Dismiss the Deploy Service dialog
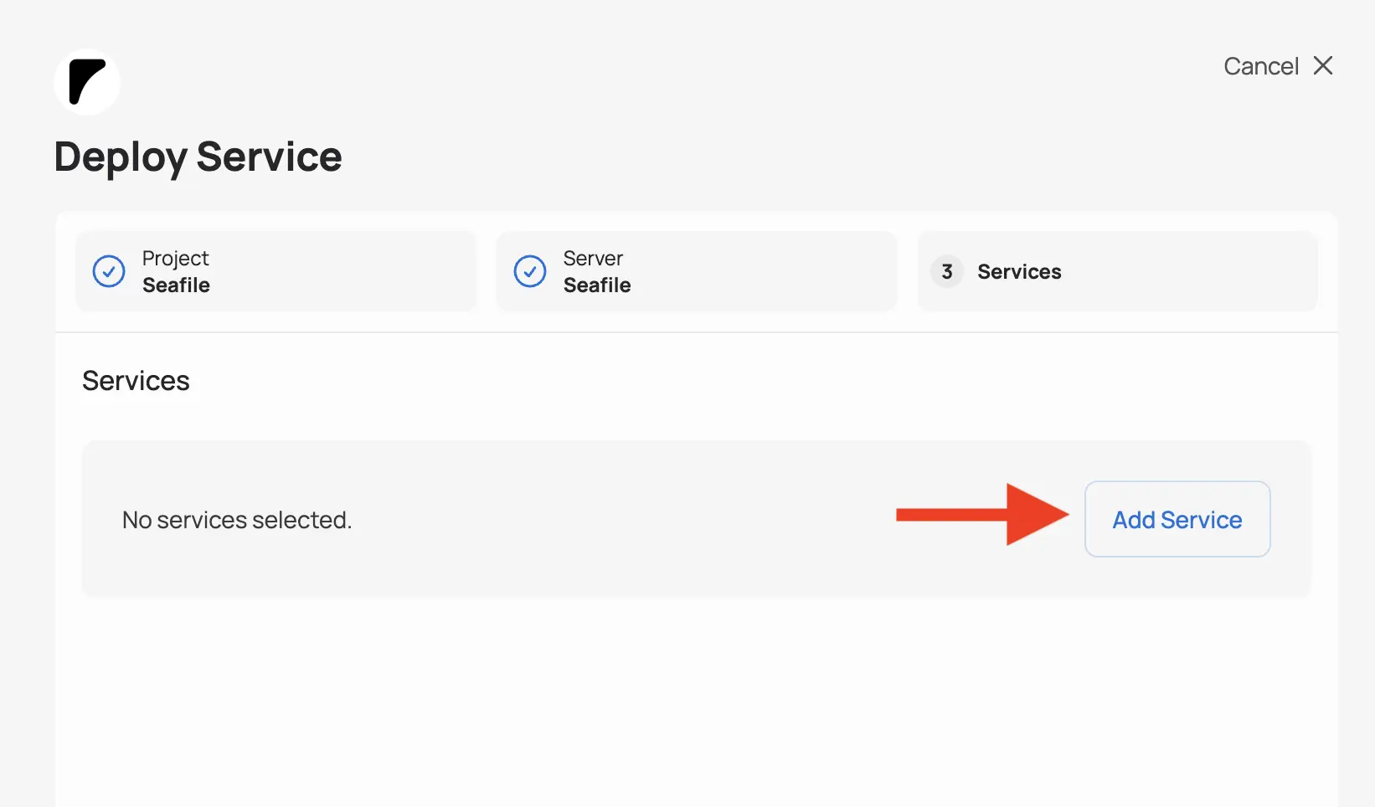The height and width of the screenshot is (807, 1375). 1323,65
